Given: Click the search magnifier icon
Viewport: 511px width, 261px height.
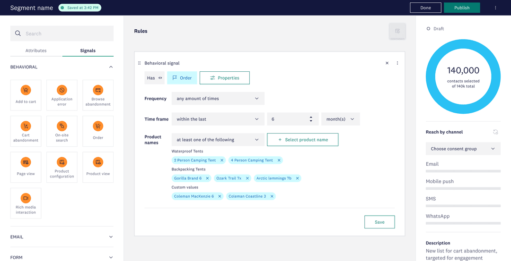Looking at the screenshot, I should click(18, 34).
